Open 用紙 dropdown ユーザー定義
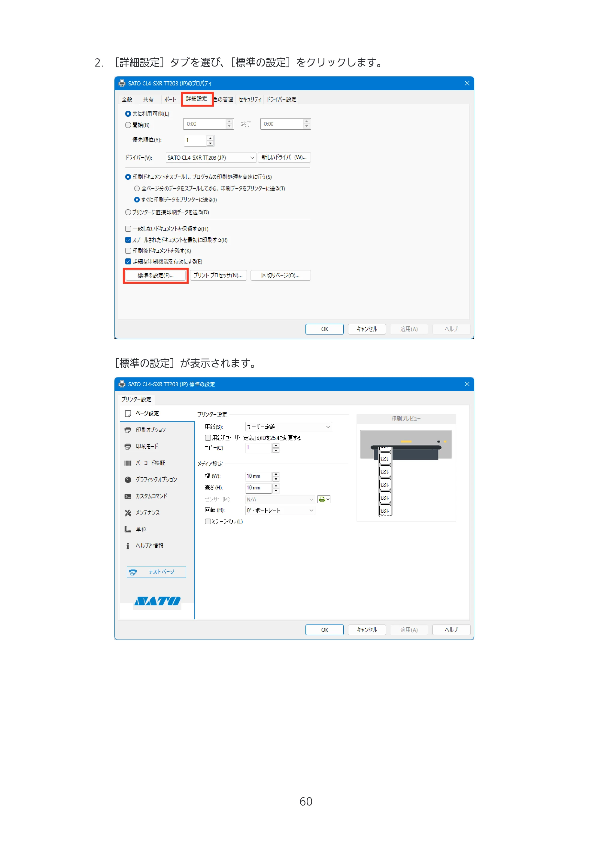 tap(288, 427)
